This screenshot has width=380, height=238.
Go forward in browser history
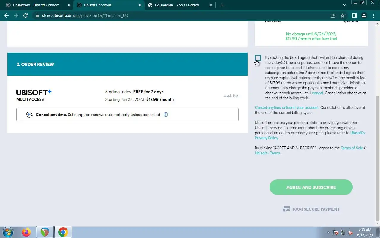point(16,15)
